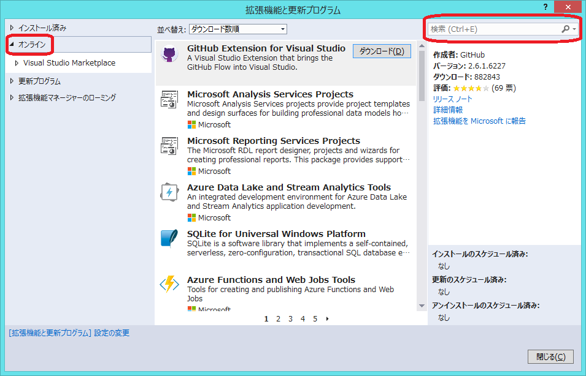Image resolution: width=586 pixels, height=376 pixels.
Task: Select Visual Studio Marketplace item
Action: click(69, 63)
